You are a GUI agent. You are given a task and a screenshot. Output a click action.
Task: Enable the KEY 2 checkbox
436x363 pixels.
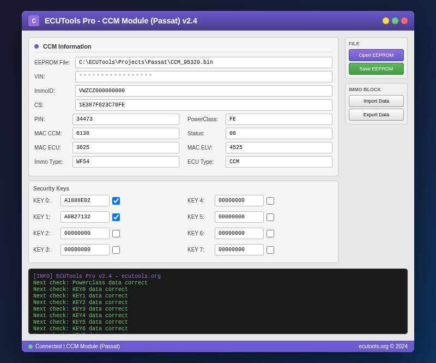[116, 233]
